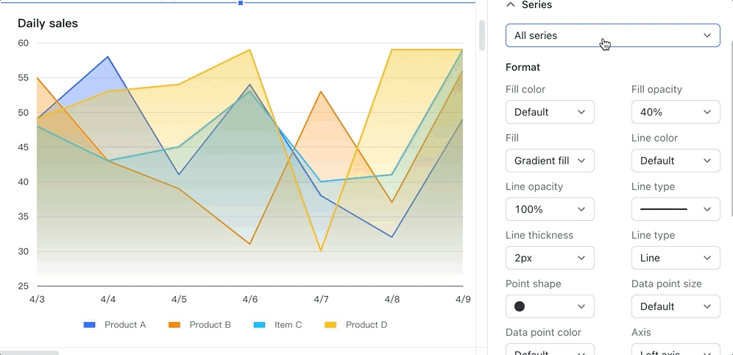Open the Line type dropdown showing Line
The width and height of the screenshot is (733, 355).
pos(675,258)
